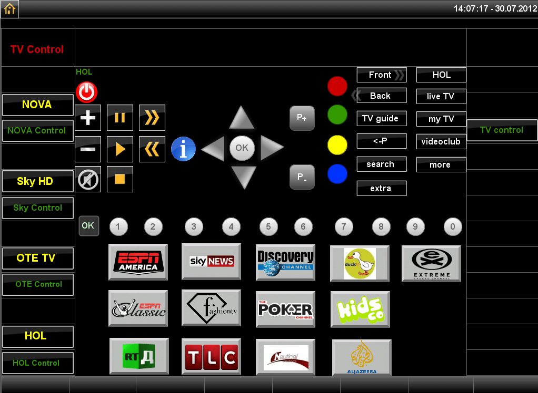The height and width of the screenshot is (393, 538).
Task: Click the videoclub button
Action: click(x=441, y=142)
